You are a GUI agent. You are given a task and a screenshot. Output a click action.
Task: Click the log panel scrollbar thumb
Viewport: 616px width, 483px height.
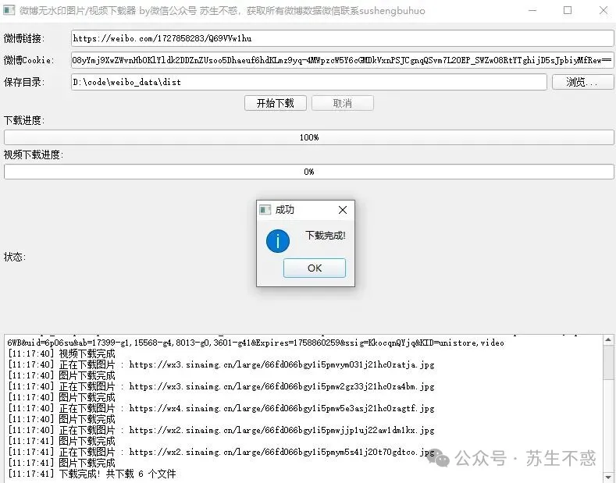tap(608, 363)
